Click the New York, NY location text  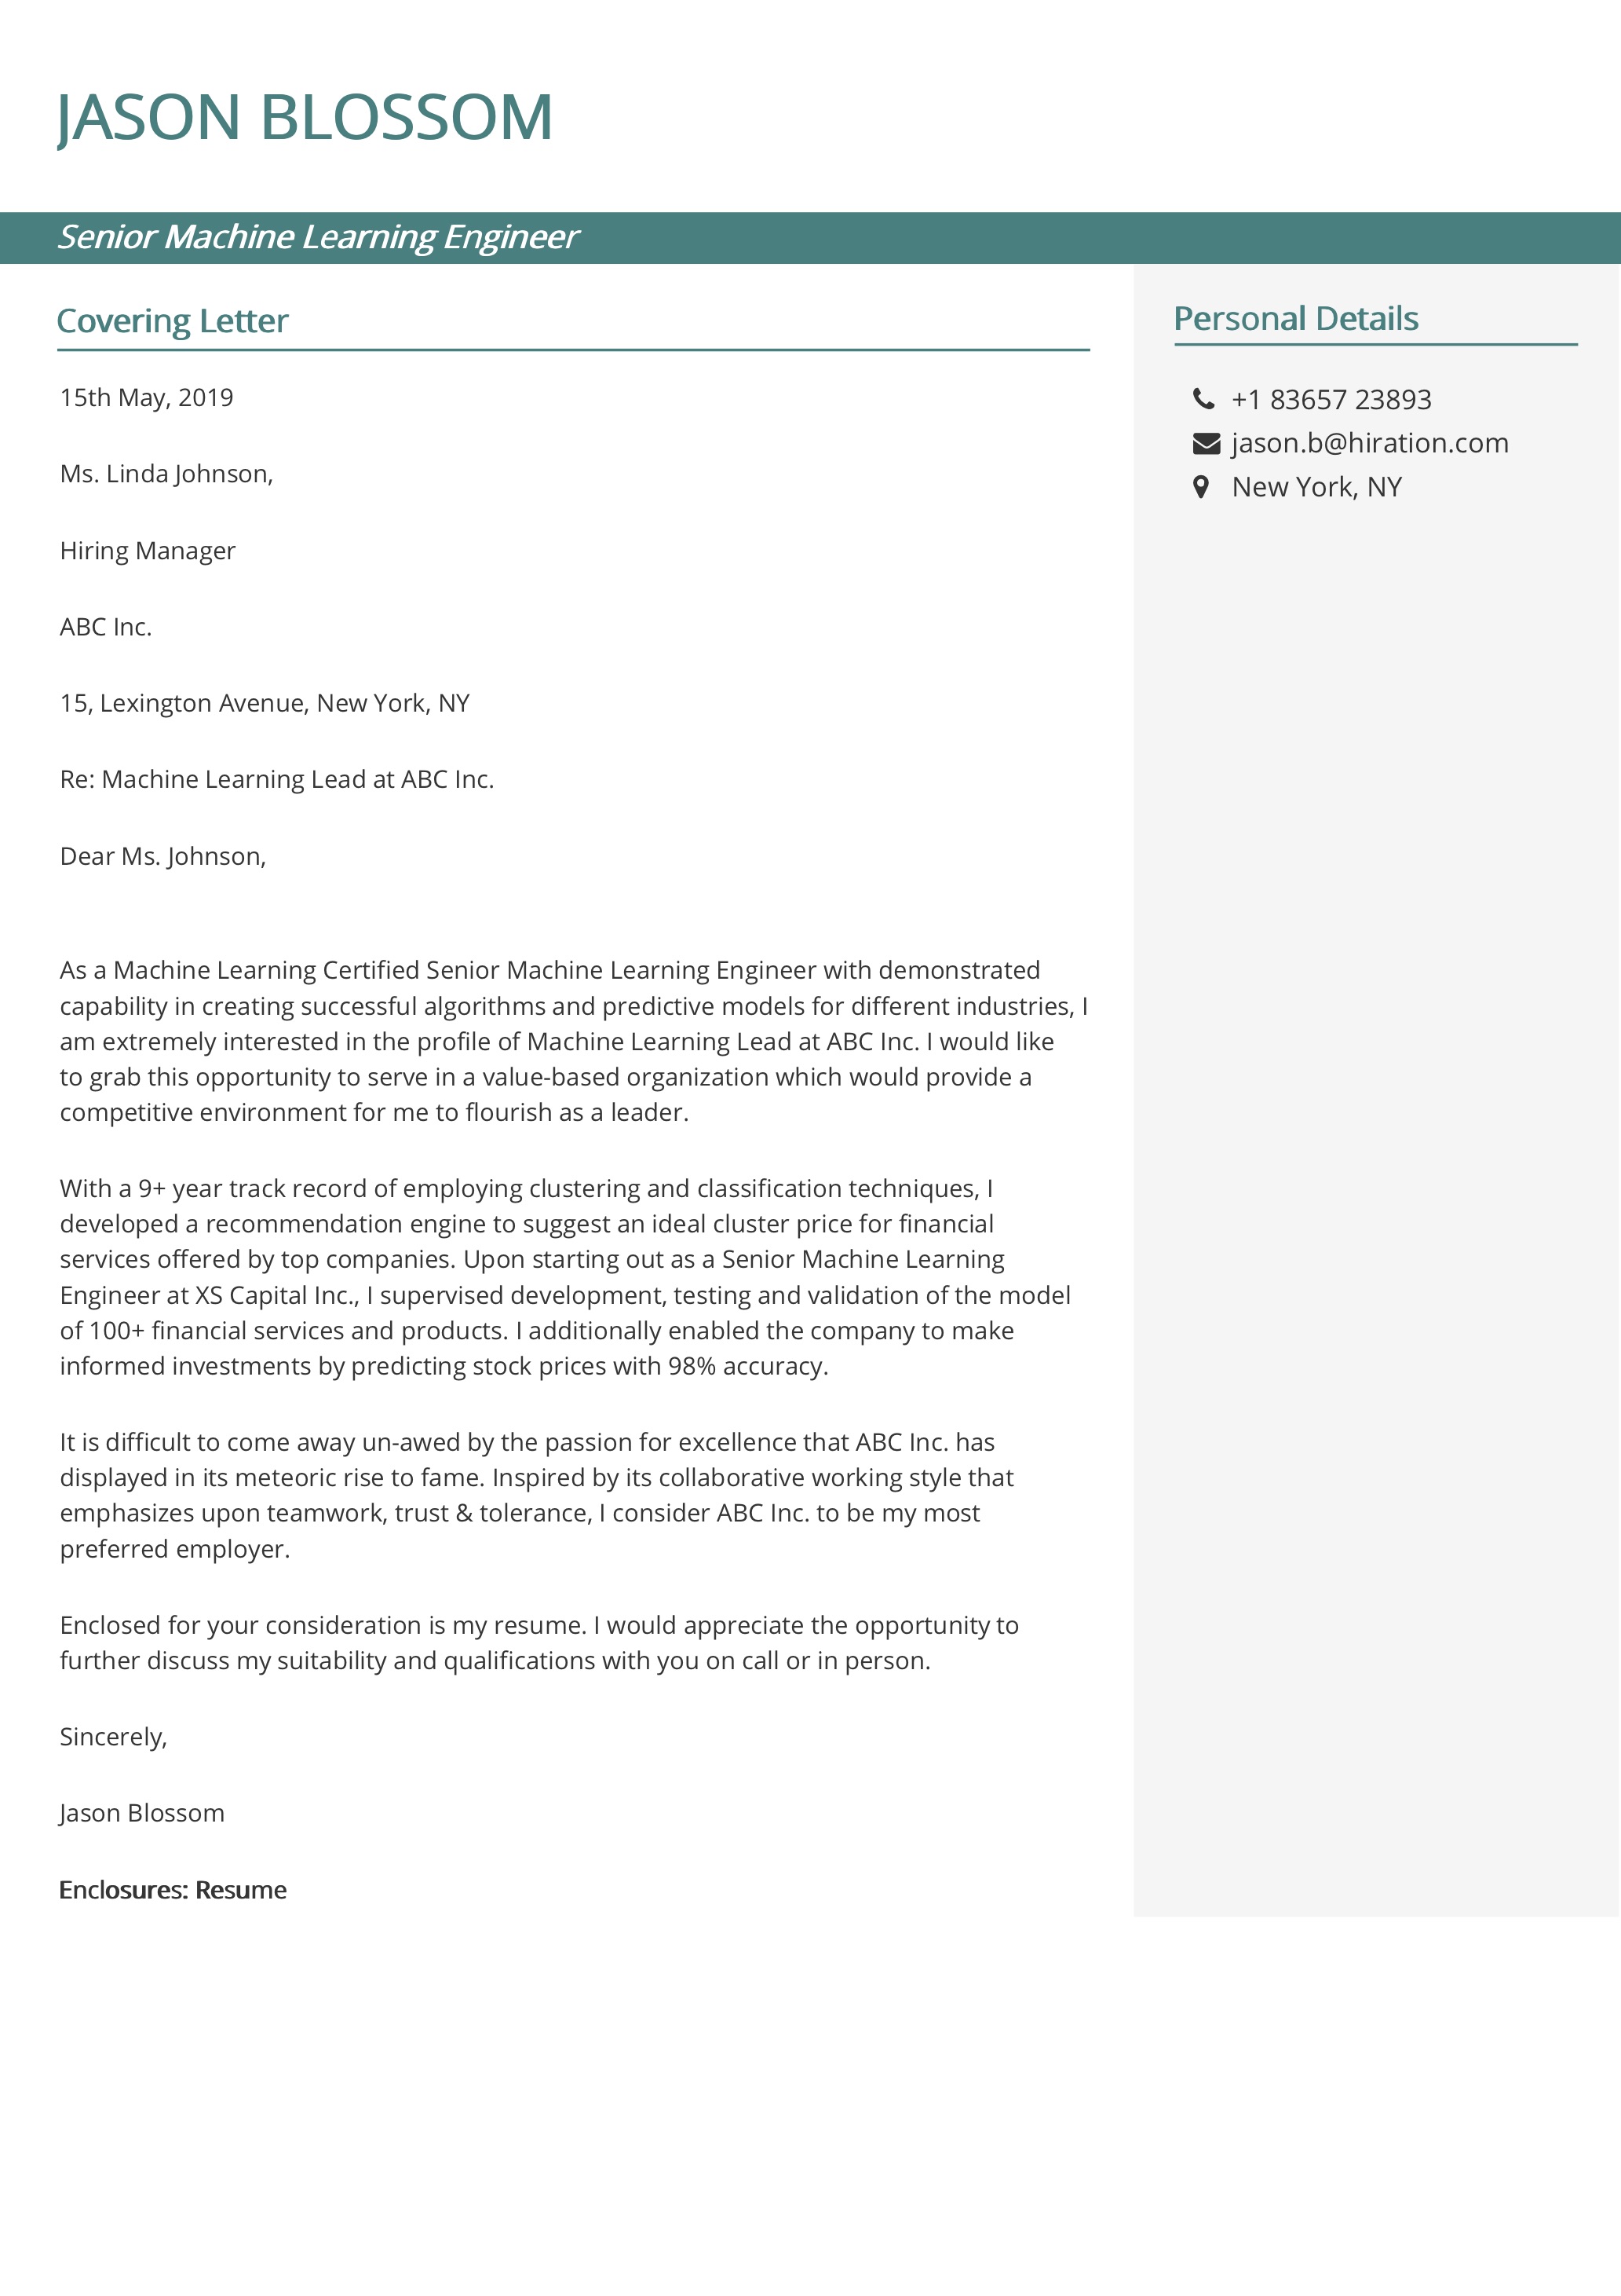(1316, 487)
